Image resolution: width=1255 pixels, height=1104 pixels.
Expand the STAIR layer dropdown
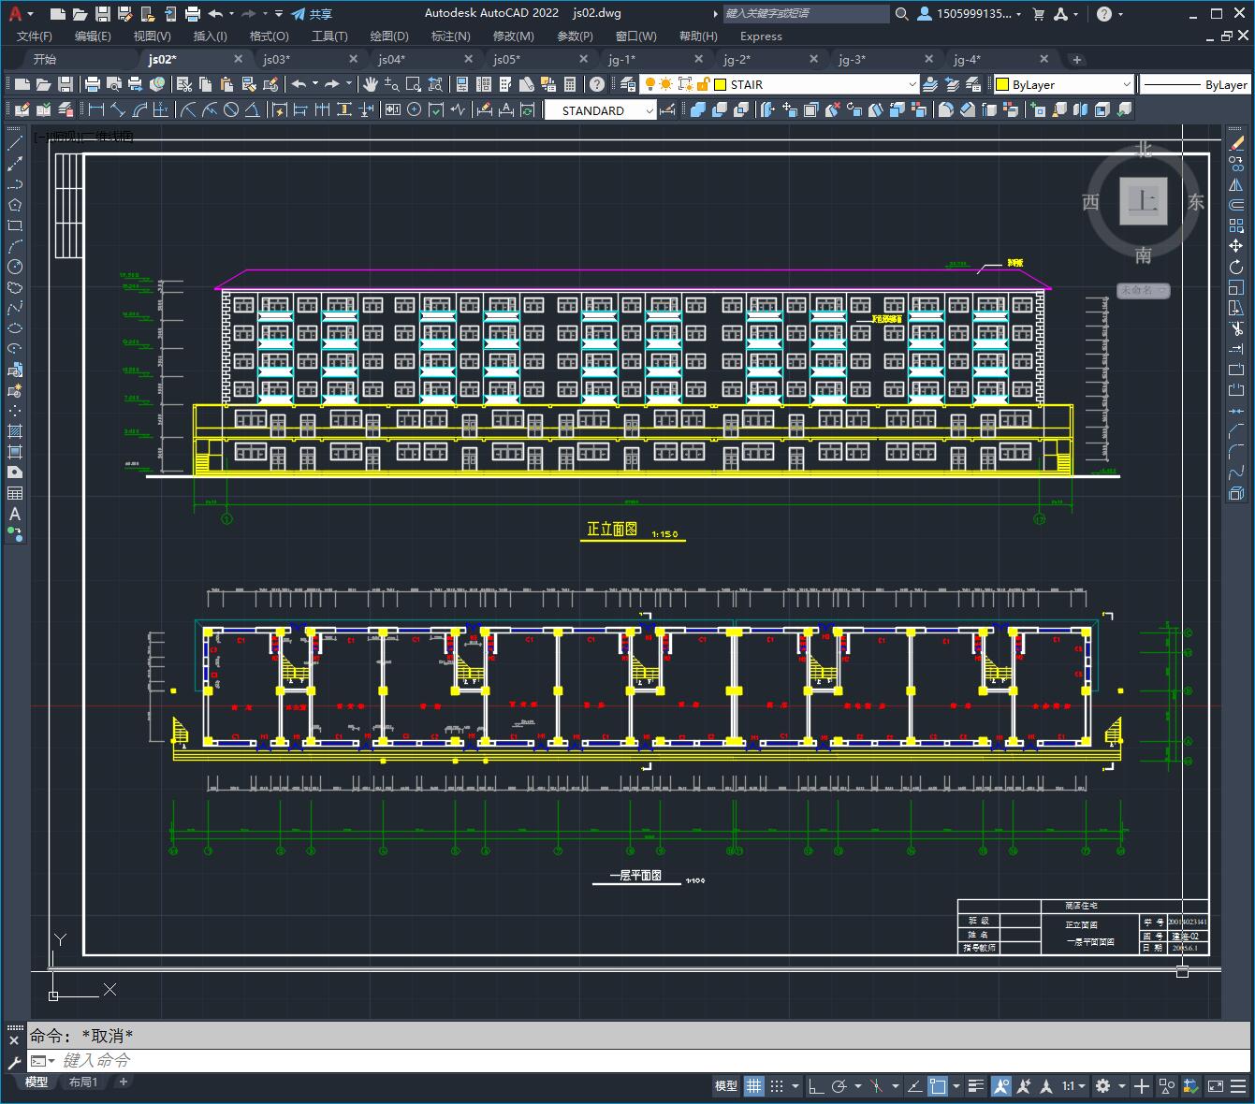tap(912, 84)
